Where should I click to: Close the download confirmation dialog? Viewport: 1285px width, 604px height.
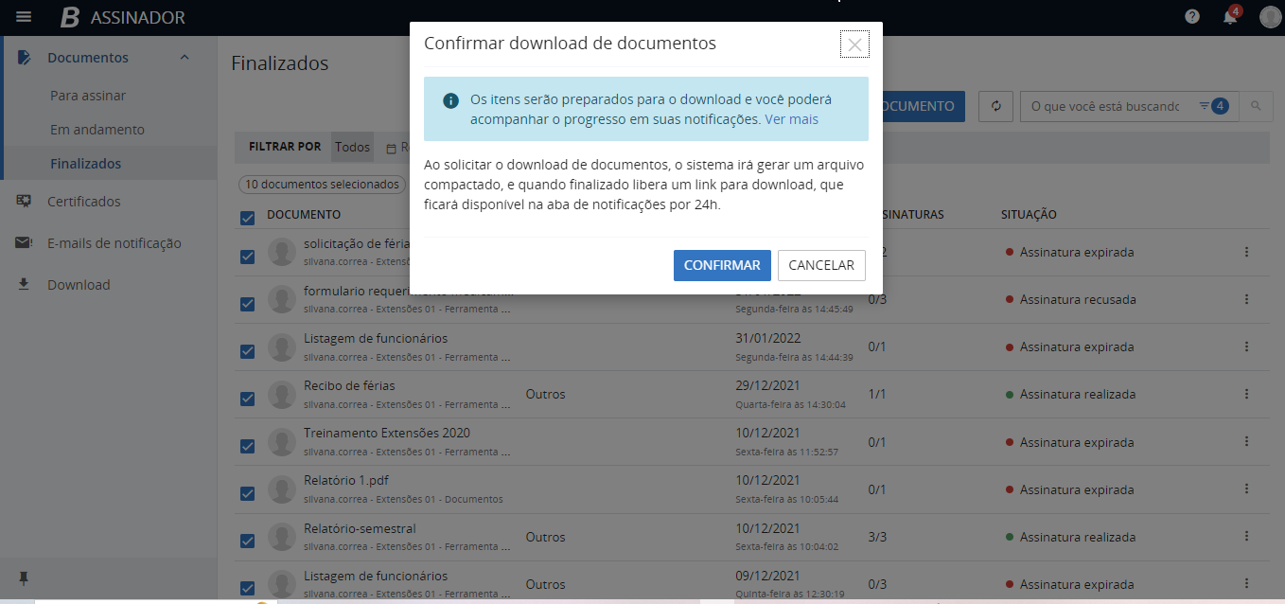click(x=854, y=44)
